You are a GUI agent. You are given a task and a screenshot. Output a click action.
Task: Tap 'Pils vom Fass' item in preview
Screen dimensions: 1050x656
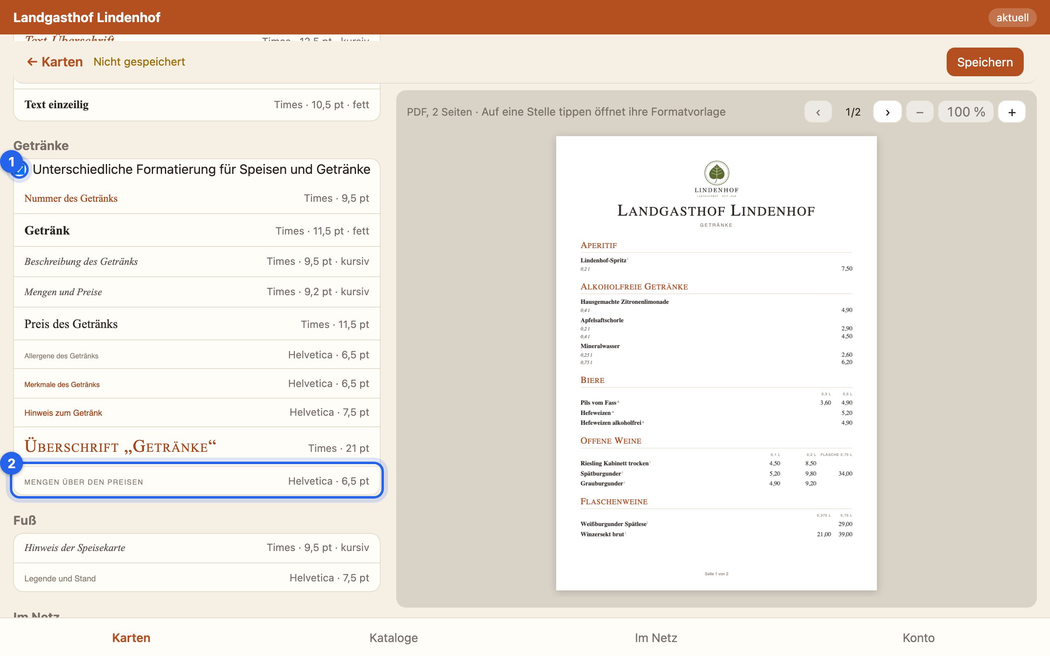point(598,403)
